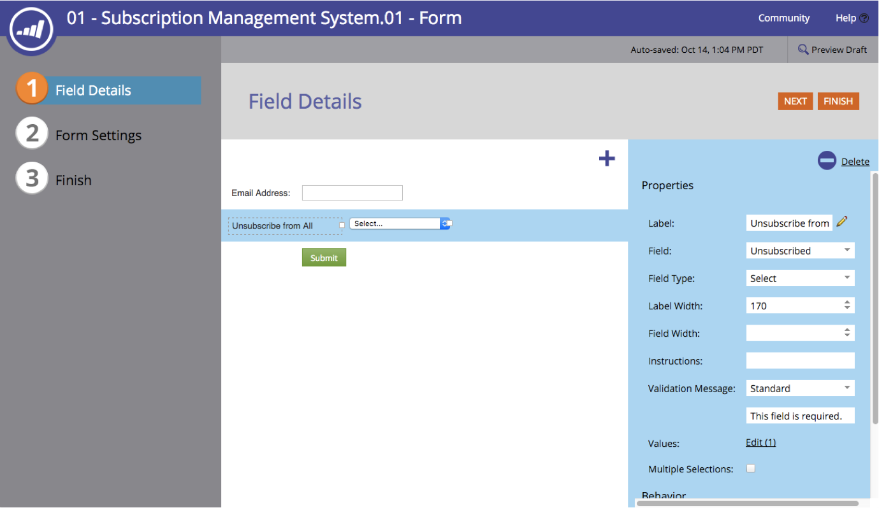Screen dimensions: 879x508
Task: Expand the Field Type dropdown
Action: pos(800,278)
